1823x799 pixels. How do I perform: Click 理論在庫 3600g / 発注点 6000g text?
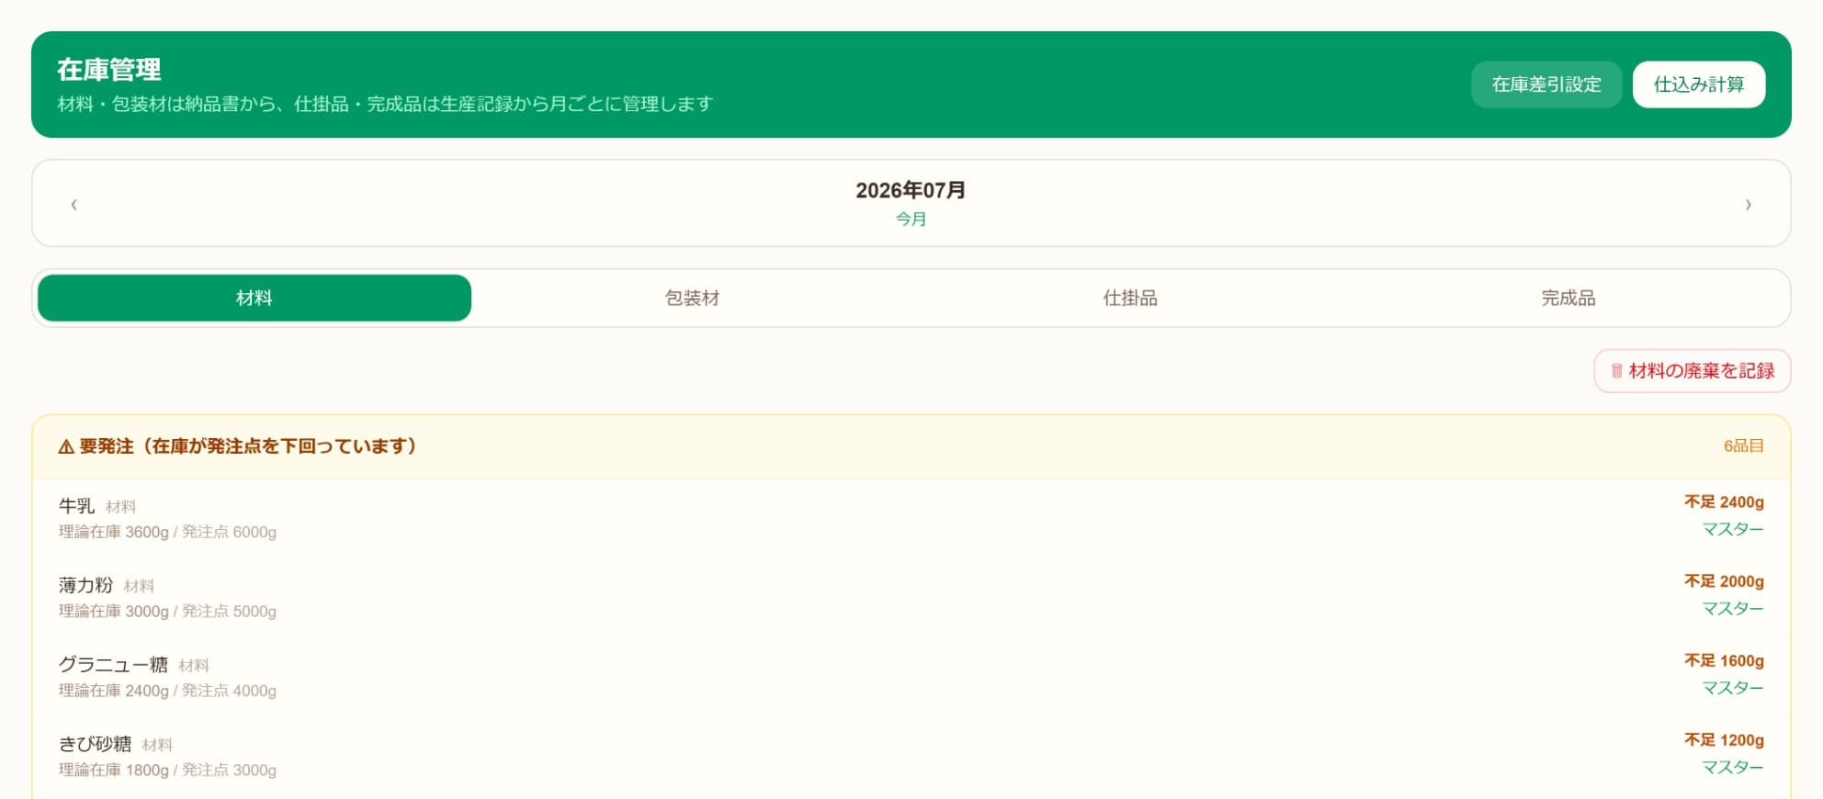coord(167,532)
